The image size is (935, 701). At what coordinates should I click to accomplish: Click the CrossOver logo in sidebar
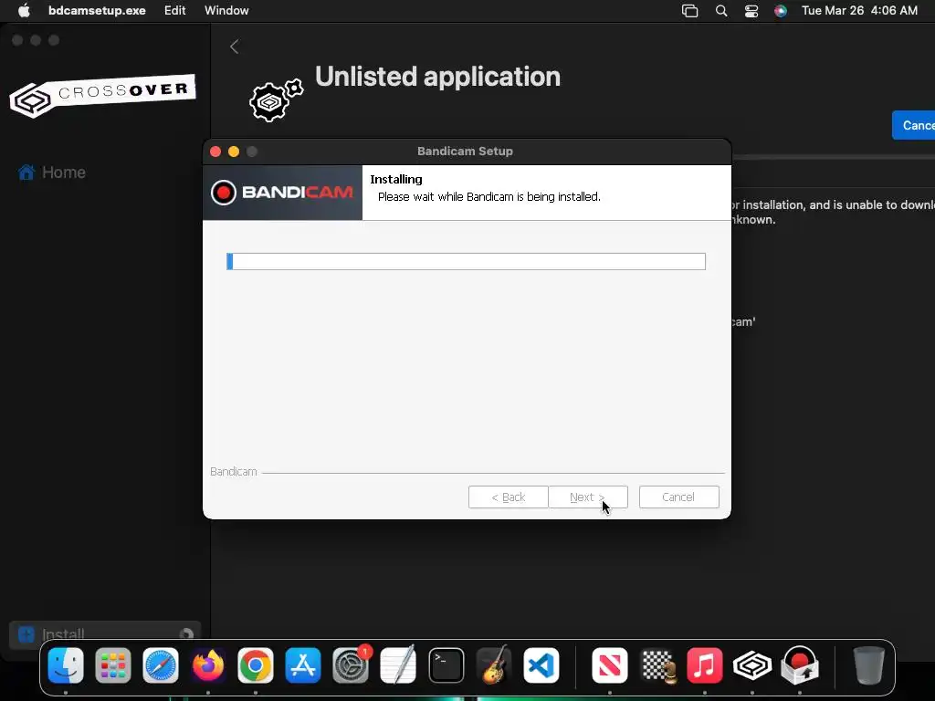coord(102,95)
